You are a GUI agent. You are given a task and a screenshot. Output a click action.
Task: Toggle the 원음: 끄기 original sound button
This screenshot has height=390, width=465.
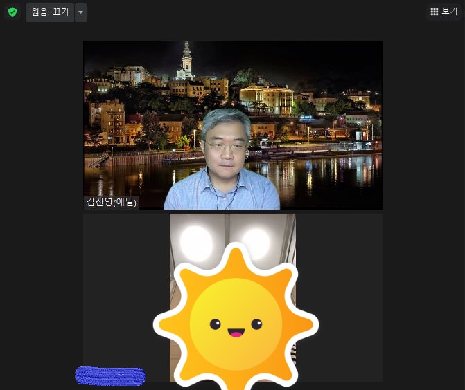(50, 12)
